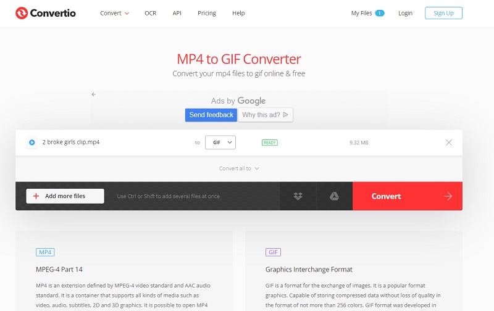
Task: Click the Sign Up button
Action: click(x=443, y=13)
